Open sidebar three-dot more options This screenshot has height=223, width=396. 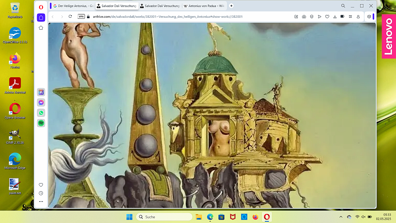(41, 202)
